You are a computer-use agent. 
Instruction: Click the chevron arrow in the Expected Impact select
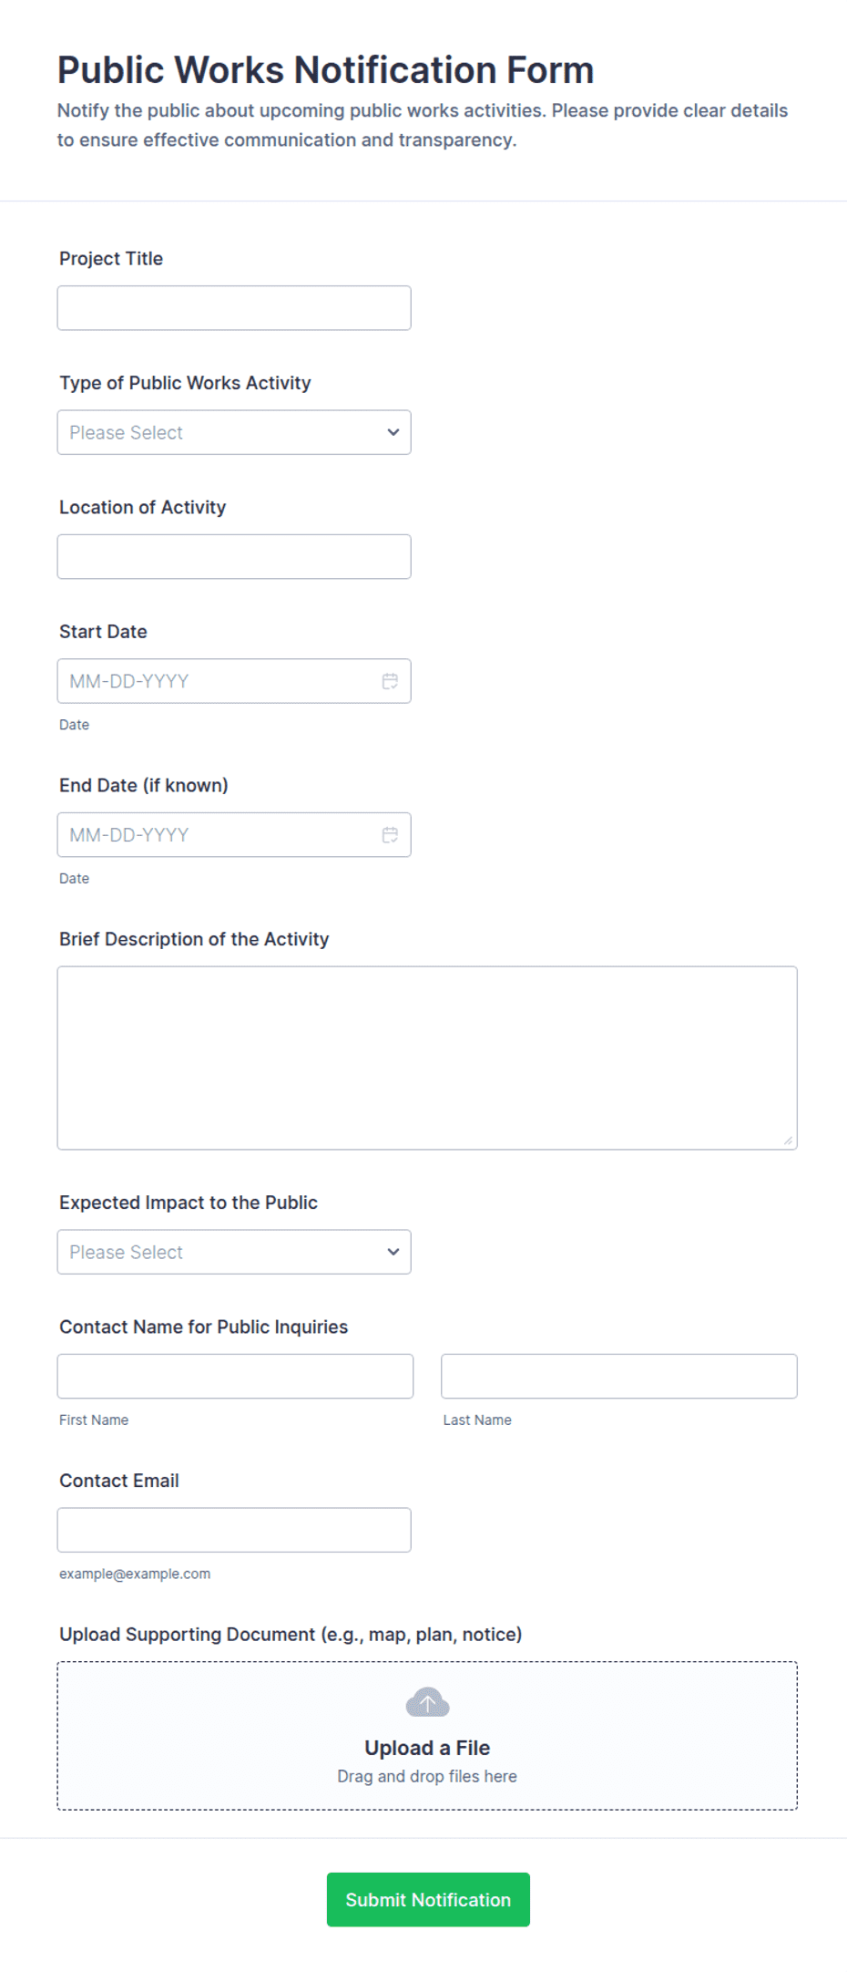pos(393,1252)
